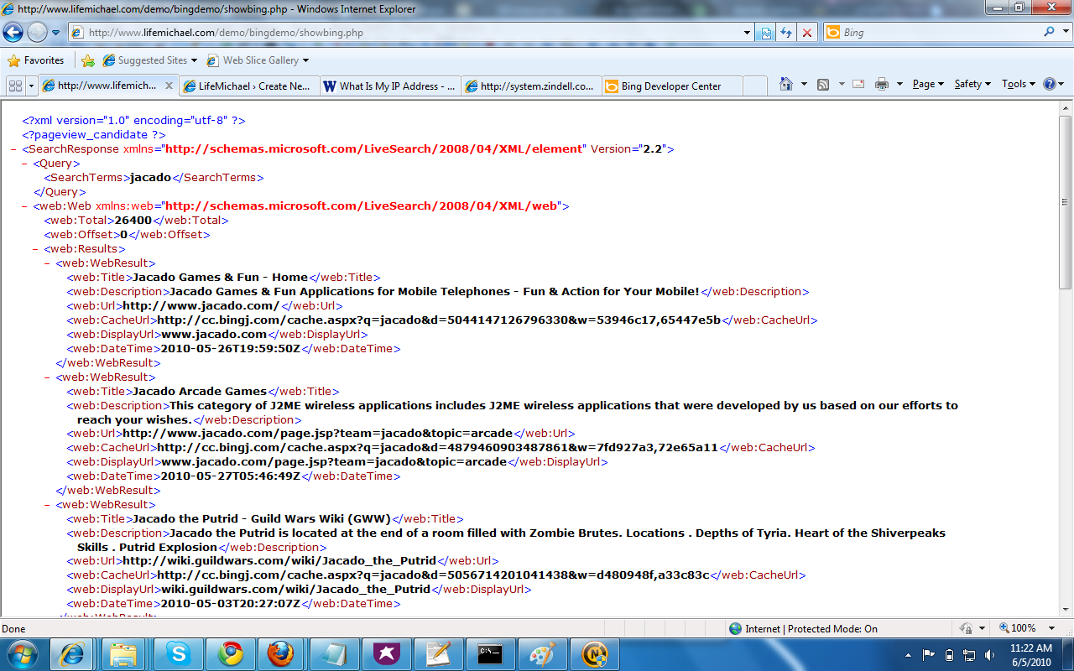This screenshot has width=1074, height=671.
Task: Open a new blank tab
Action: [755, 86]
